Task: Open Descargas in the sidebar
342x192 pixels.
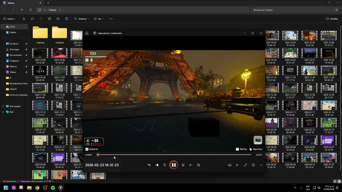Action: click(x=14, y=49)
